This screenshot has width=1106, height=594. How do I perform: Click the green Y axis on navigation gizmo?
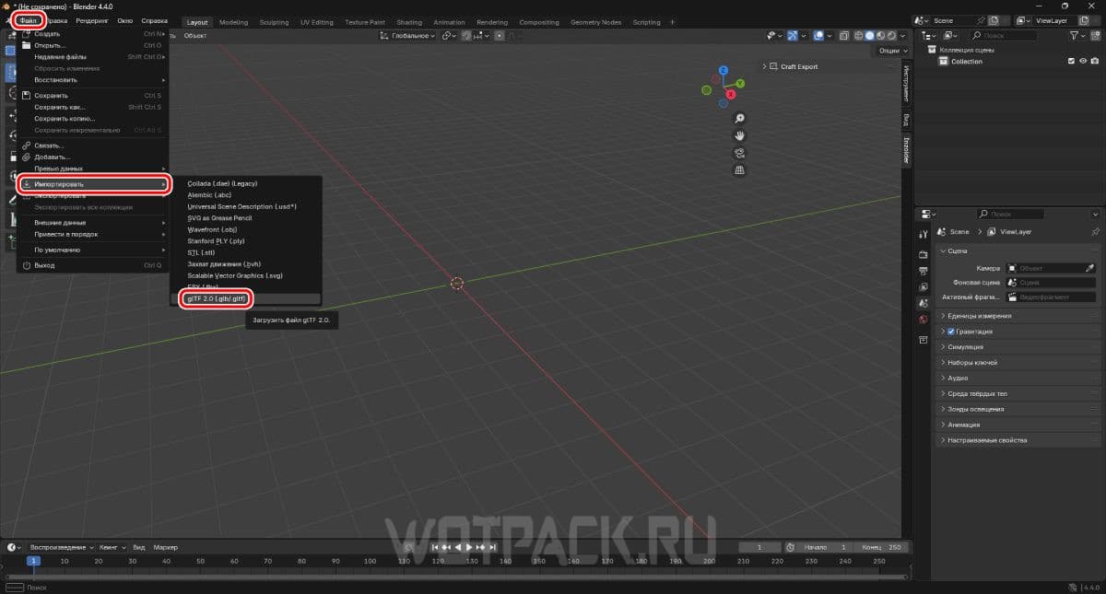tap(740, 83)
